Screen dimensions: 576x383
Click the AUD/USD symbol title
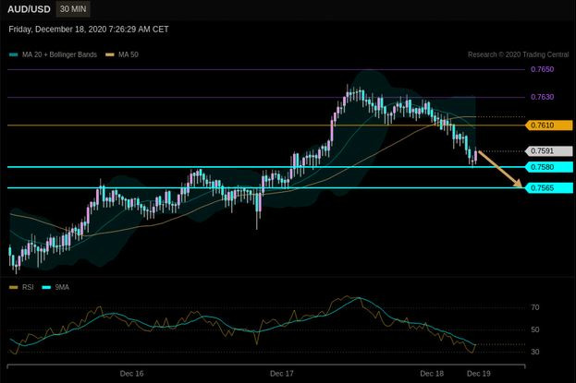29,9
